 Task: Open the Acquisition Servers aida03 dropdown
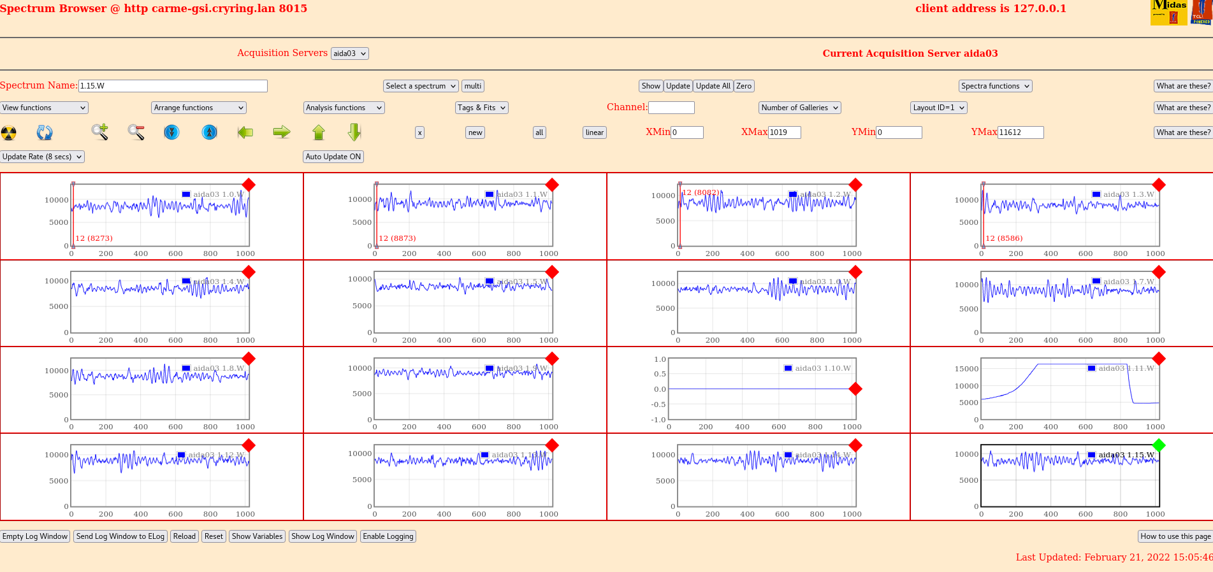(x=349, y=54)
